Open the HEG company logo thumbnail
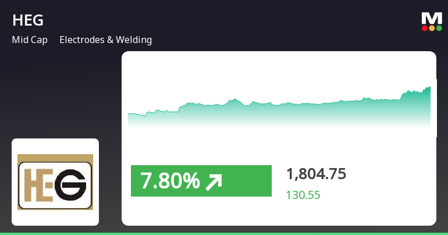Viewport: 448px width, 235px height. click(55, 181)
